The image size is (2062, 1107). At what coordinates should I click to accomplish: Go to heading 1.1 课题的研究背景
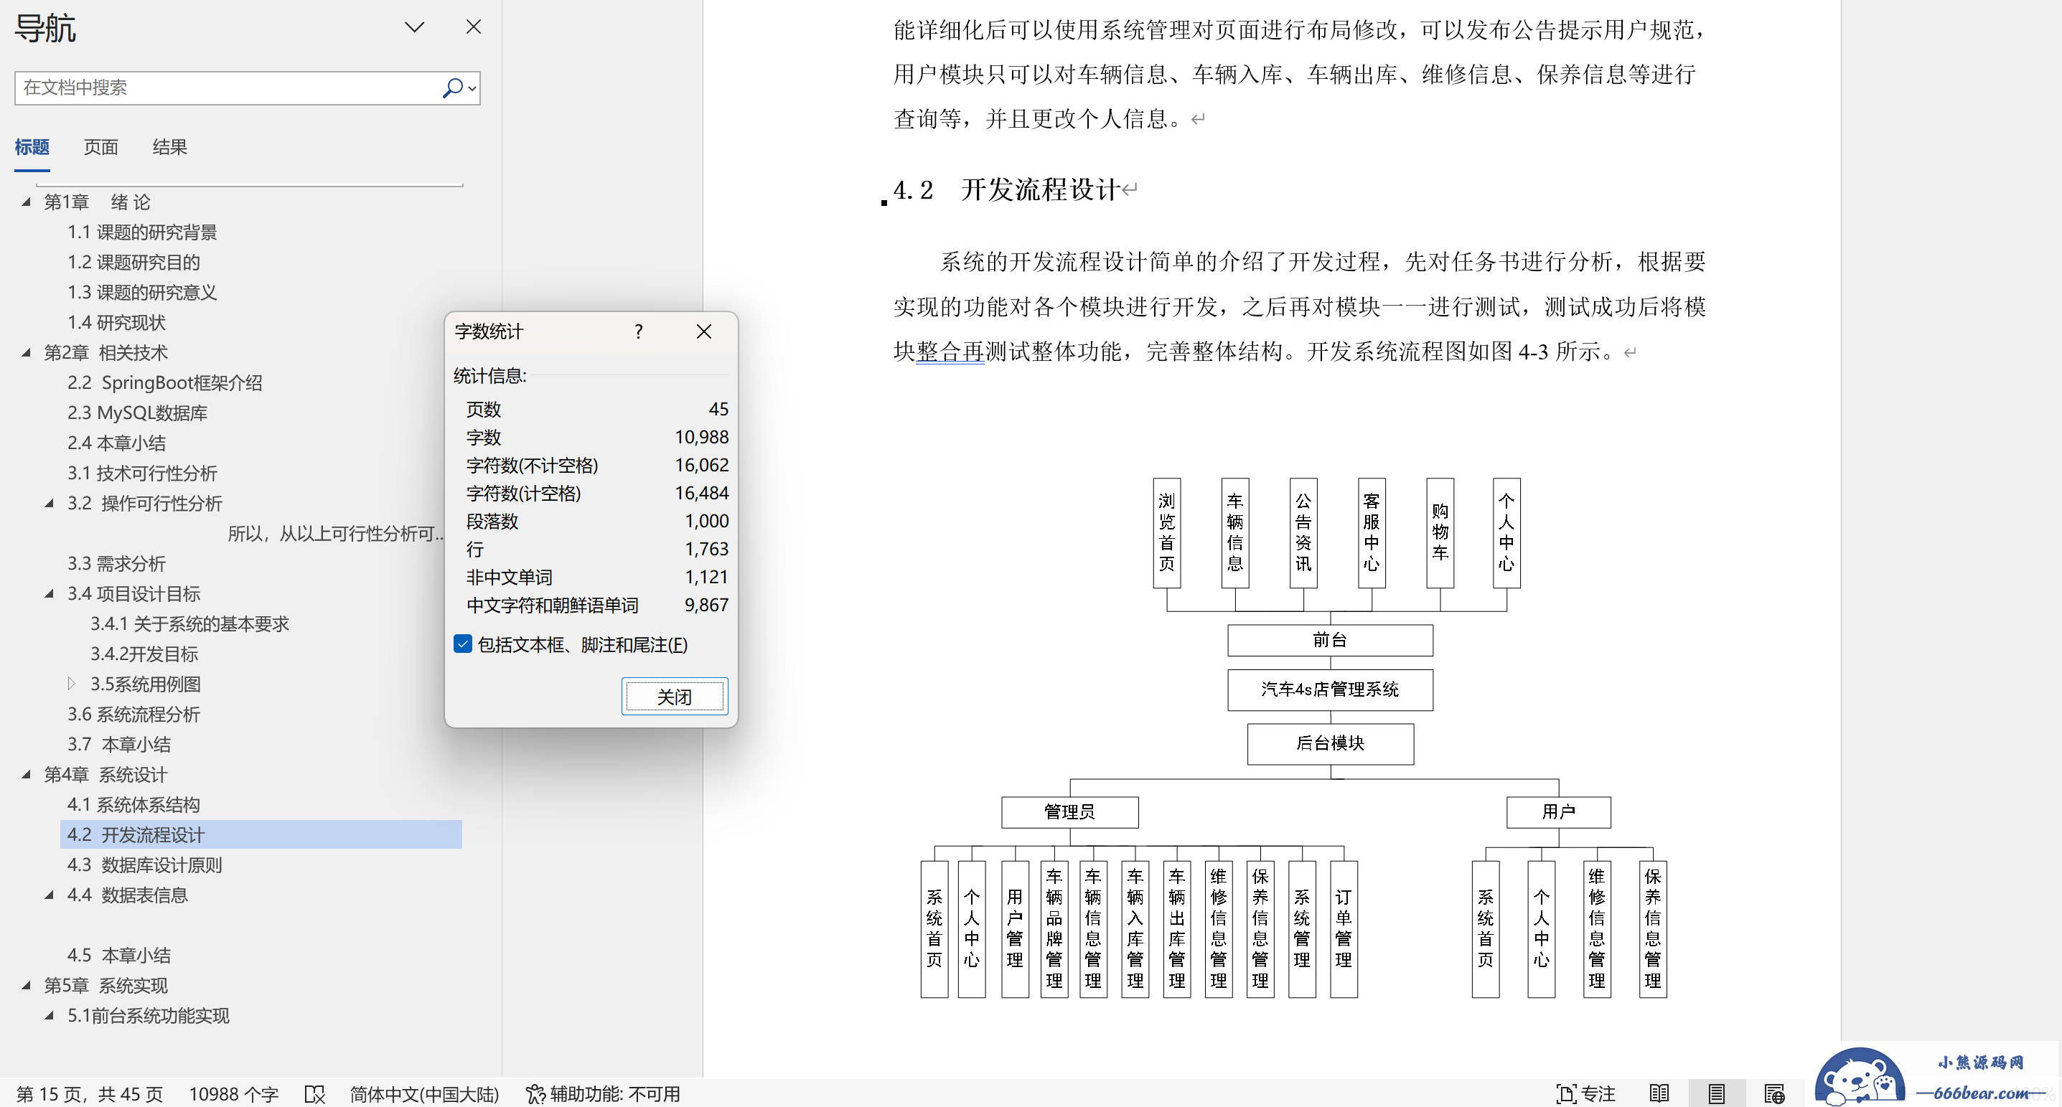pyautogui.click(x=141, y=232)
